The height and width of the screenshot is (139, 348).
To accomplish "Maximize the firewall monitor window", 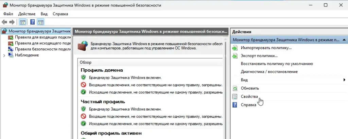I will [326, 5].
